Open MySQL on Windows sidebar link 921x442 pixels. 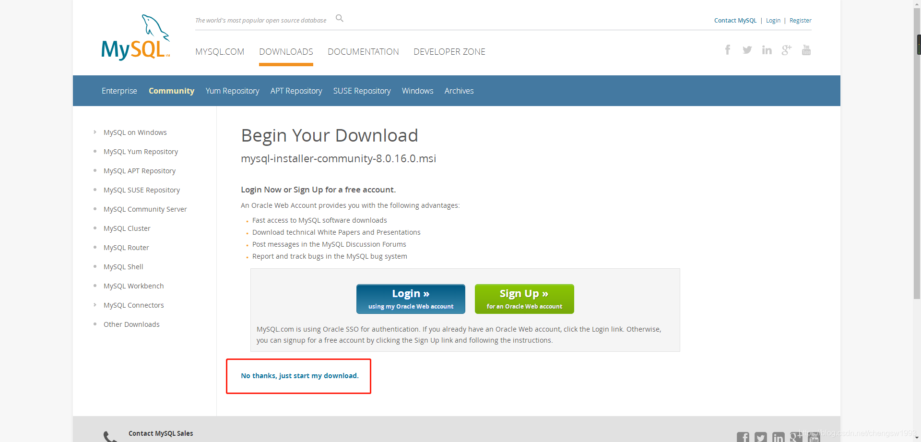coord(135,132)
